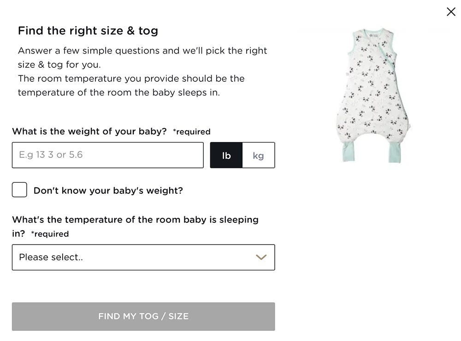This screenshot has height=341, width=461.
Task: Switch weight unit to kg
Action: point(259,155)
